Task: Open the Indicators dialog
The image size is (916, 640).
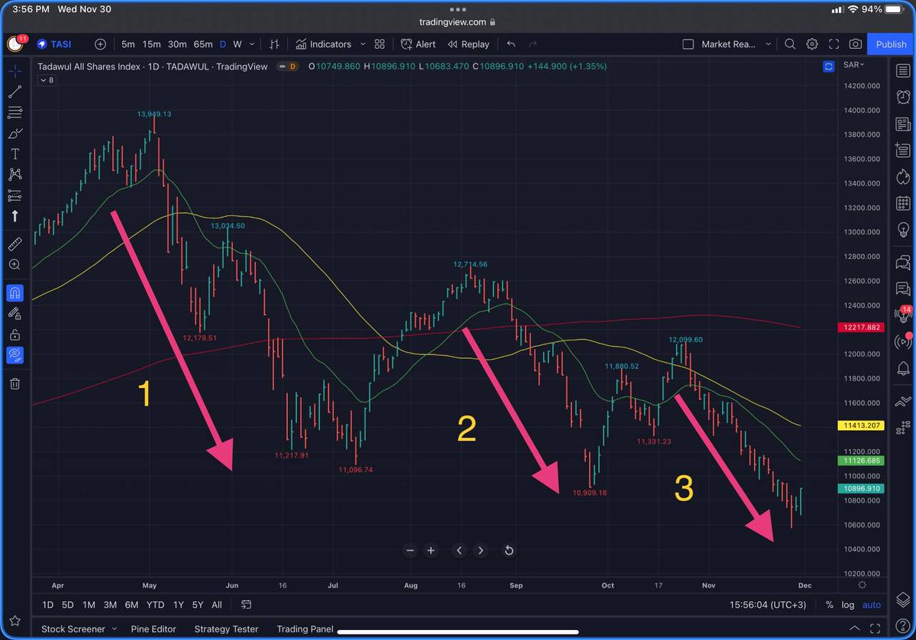Action: 323,44
